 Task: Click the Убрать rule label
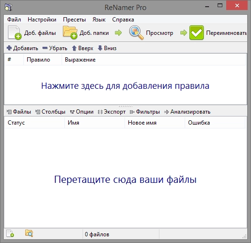tap(58, 48)
